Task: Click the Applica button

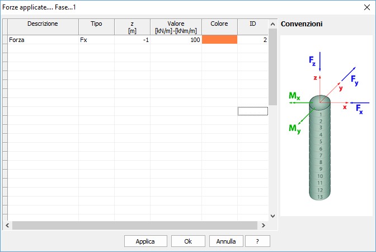Action: click(x=145, y=241)
